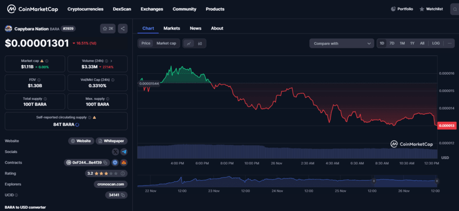Add BARA to watchlist via 2K star
This screenshot has width=459, height=211.
[108, 29]
